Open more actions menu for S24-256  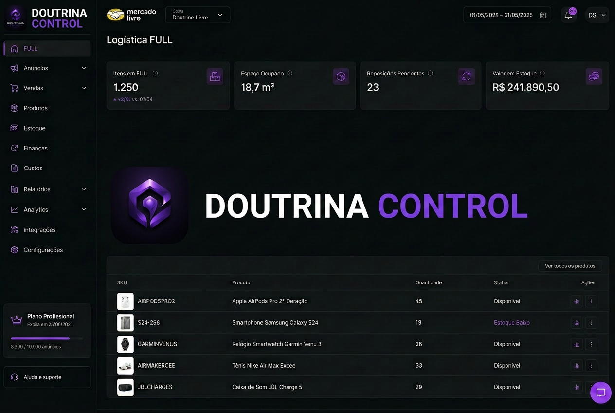[x=591, y=323]
